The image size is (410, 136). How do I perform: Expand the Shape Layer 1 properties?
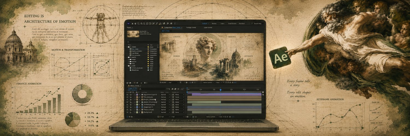[135, 107]
